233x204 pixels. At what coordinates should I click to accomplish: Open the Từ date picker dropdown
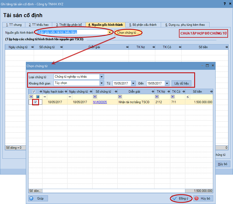133,83
